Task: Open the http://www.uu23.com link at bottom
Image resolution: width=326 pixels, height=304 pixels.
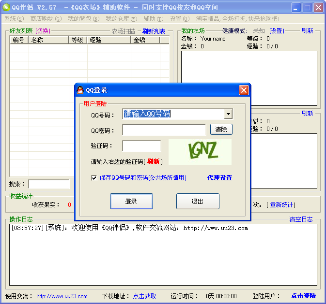Action: [62, 296]
